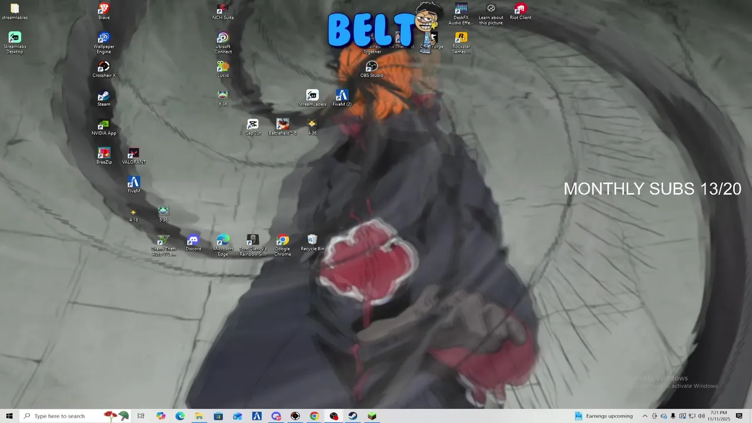
Task: Open Steam from the taskbar
Action: pos(352,416)
